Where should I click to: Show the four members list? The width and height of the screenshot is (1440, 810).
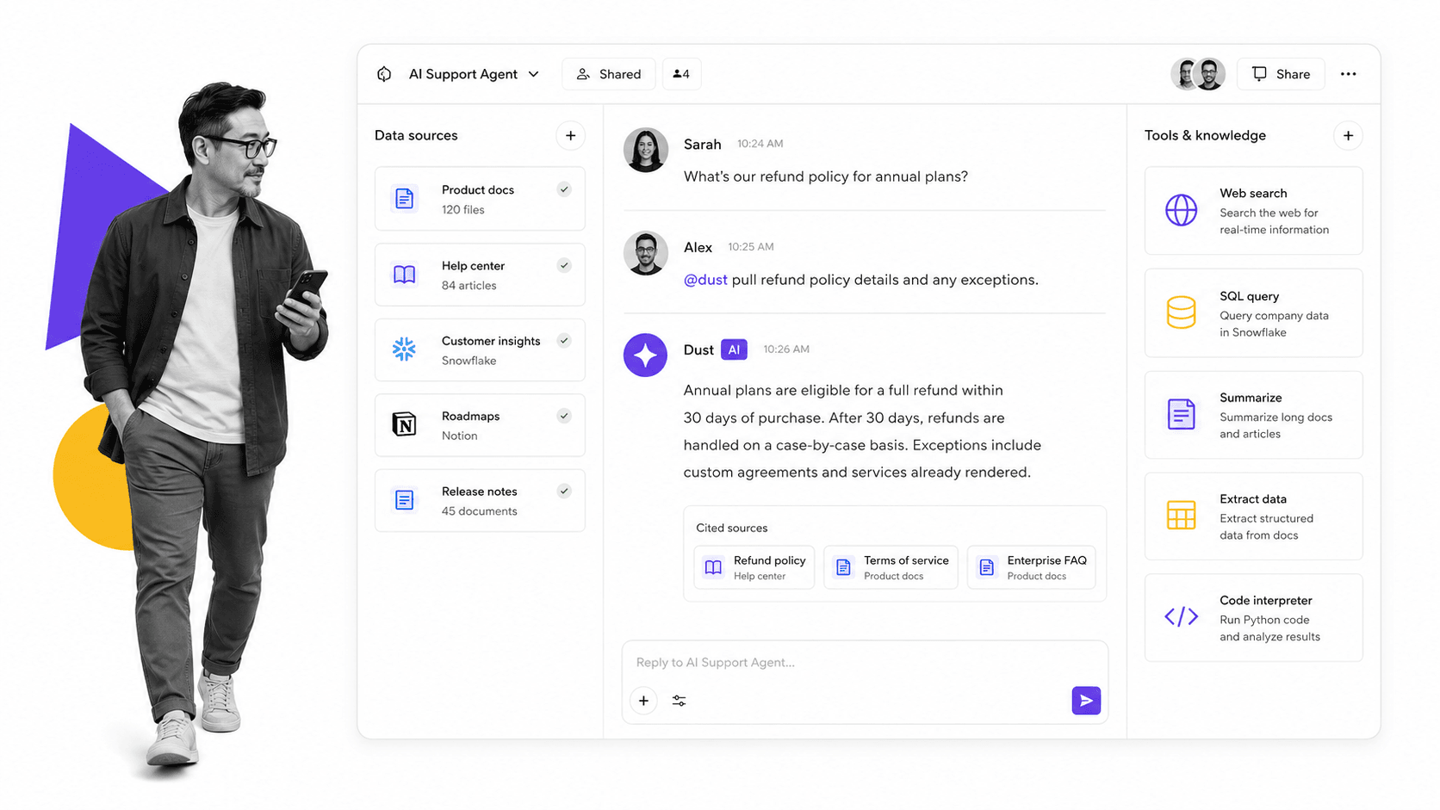tap(681, 74)
